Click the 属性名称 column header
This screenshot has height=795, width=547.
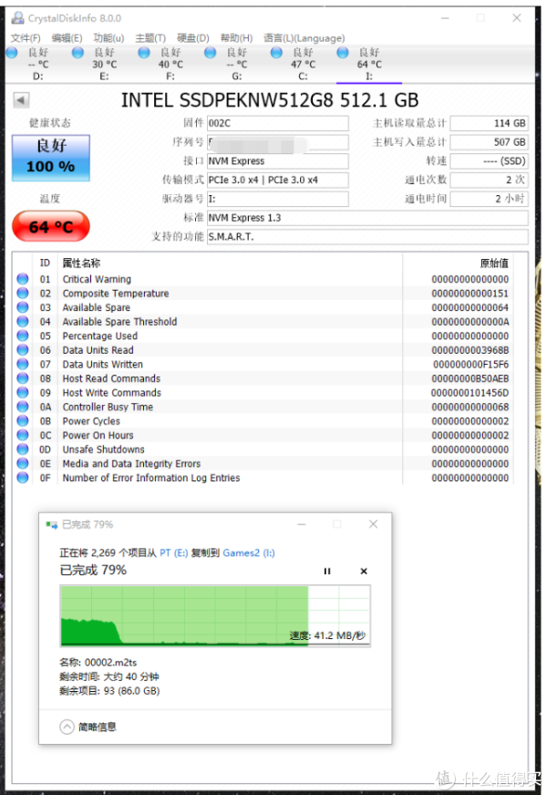point(81,263)
